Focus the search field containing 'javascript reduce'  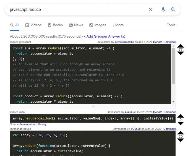pos(77,10)
